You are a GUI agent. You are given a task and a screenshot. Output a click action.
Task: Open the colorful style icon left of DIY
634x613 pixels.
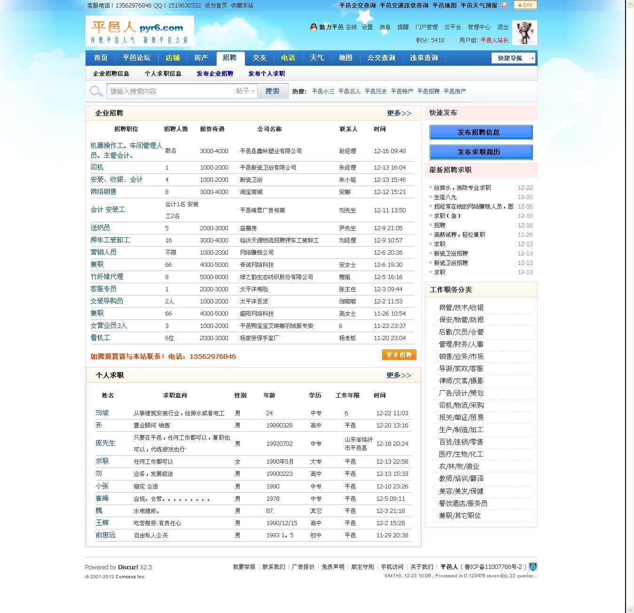504,5
